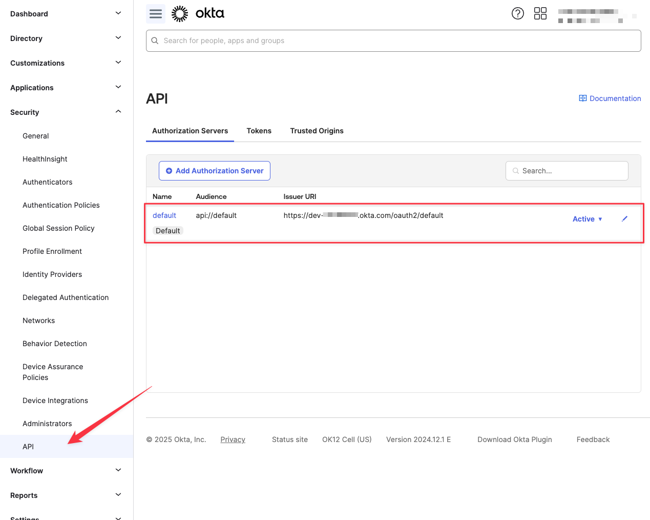Click the Documentation book icon
This screenshot has height=520, width=650.
pyautogui.click(x=583, y=98)
